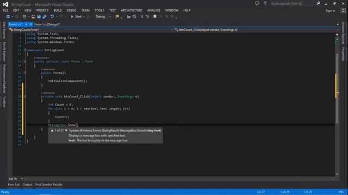Screen dimensions: 348x195
Task: Click the Start debugging button
Action: pos(76,17)
